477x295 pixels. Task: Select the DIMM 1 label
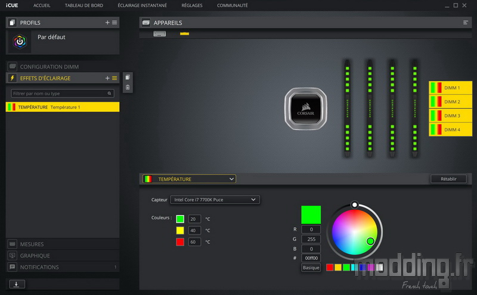(x=451, y=87)
